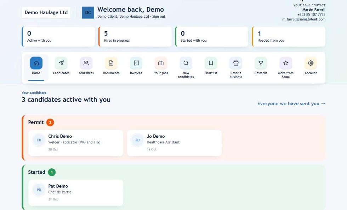Click the DC user avatar
347x210 pixels.
[x=88, y=13]
